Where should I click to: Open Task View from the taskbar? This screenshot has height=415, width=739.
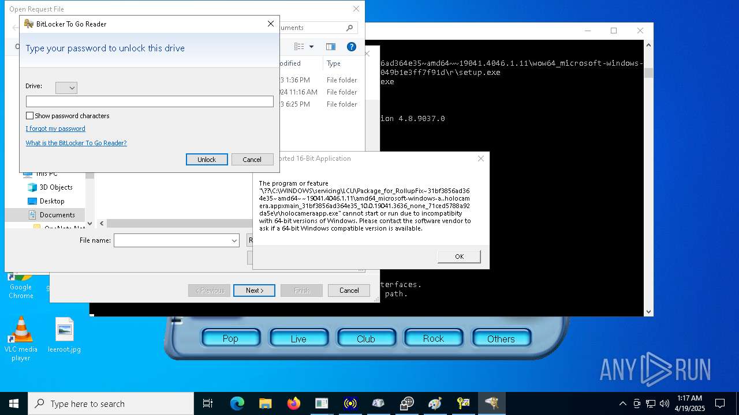click(x=208, y=403)
